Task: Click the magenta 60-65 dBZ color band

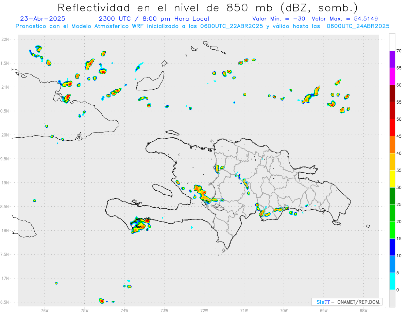Action: (392, 76)
